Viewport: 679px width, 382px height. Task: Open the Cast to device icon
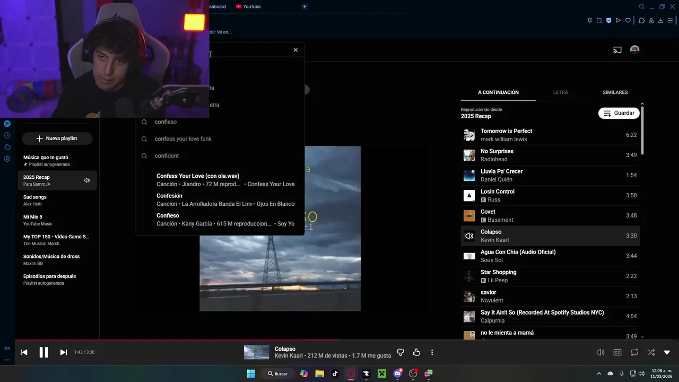(617, 50)
